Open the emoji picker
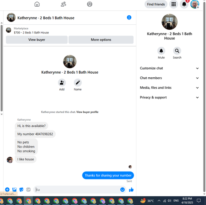Screen dimensions: 206x205 [122, 190]
